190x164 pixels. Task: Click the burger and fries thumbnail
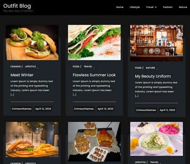tap(32, 140)
